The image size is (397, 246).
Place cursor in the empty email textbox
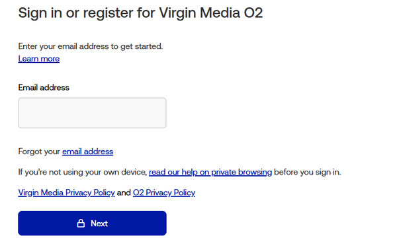coord(92,113)
